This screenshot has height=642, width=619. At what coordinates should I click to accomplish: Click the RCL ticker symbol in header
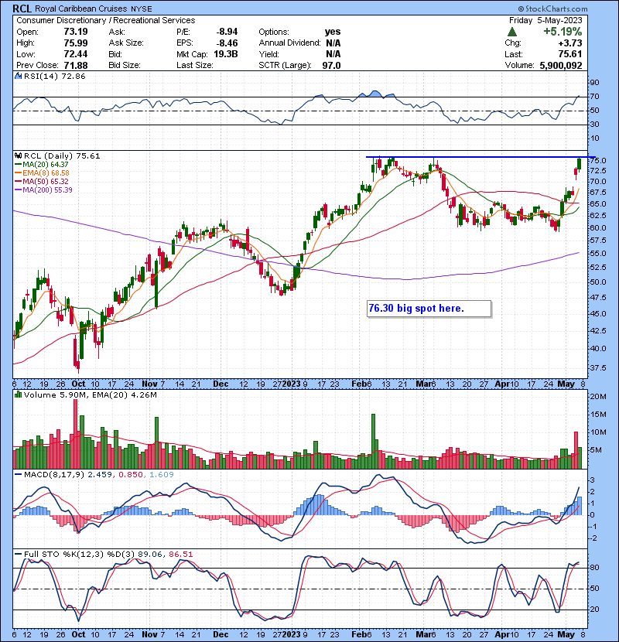(x=22, y=9)
